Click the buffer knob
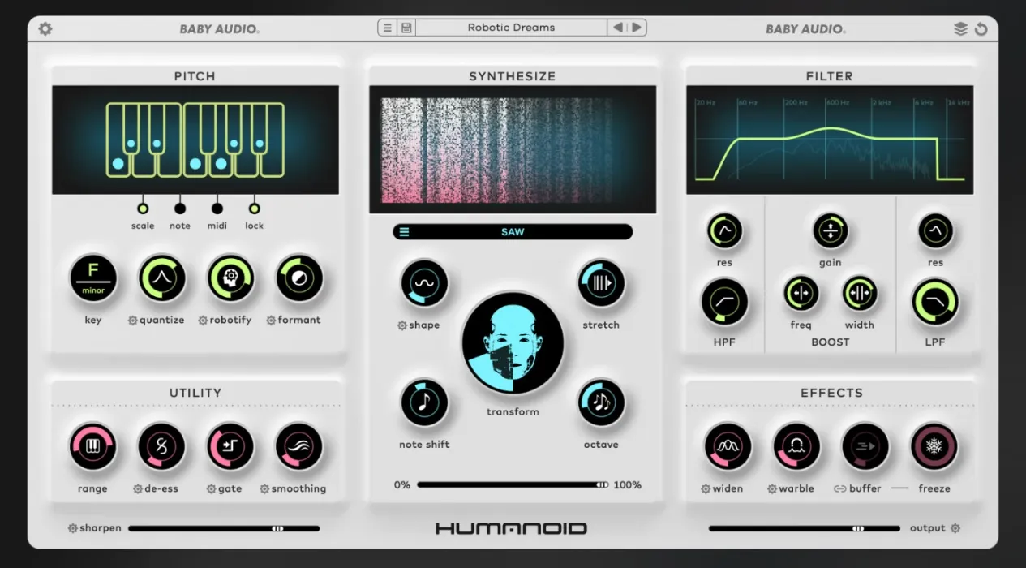1026x568 pixels. click(865, 446)
